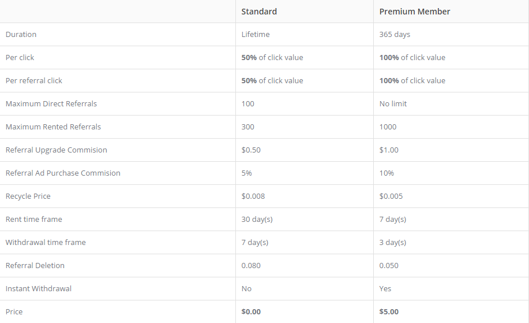Click the $5.00 Premium price
The image size is (529, 323).
coord(389,311)
